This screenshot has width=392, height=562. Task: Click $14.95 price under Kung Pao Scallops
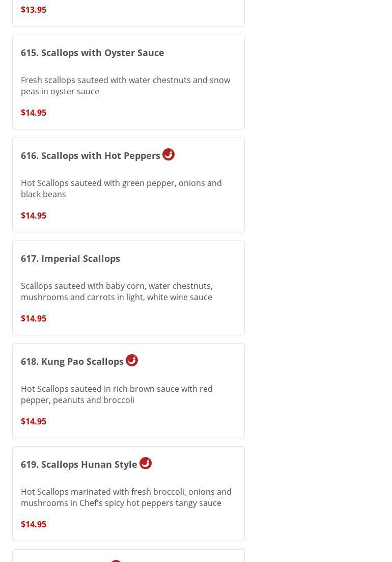coord(34,421)
